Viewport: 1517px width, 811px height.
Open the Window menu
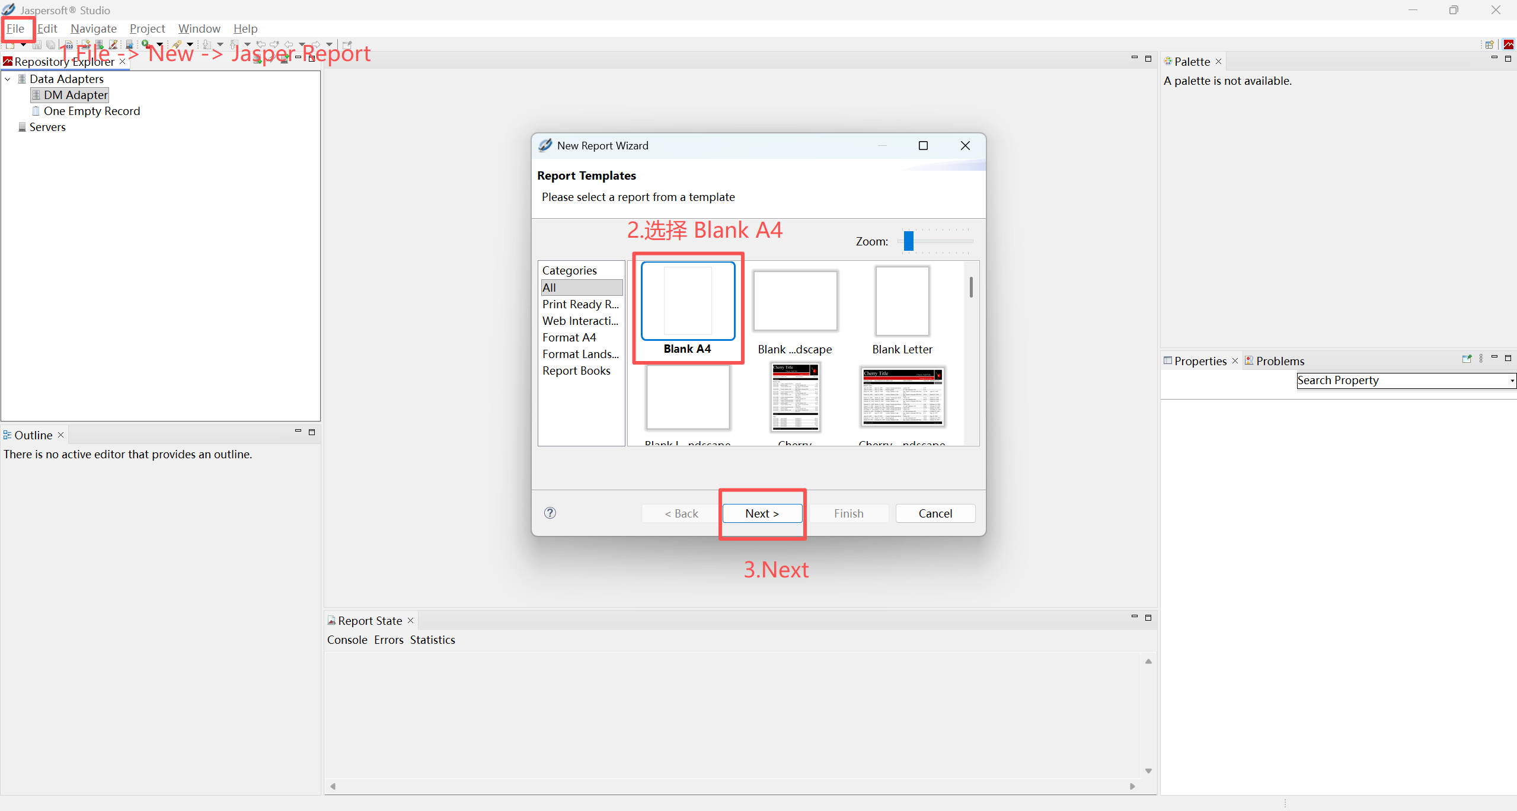point(199,28)
